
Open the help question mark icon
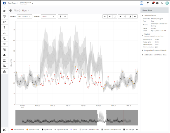(157, 3)
